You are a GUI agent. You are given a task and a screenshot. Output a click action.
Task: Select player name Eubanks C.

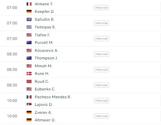[45, 89]
